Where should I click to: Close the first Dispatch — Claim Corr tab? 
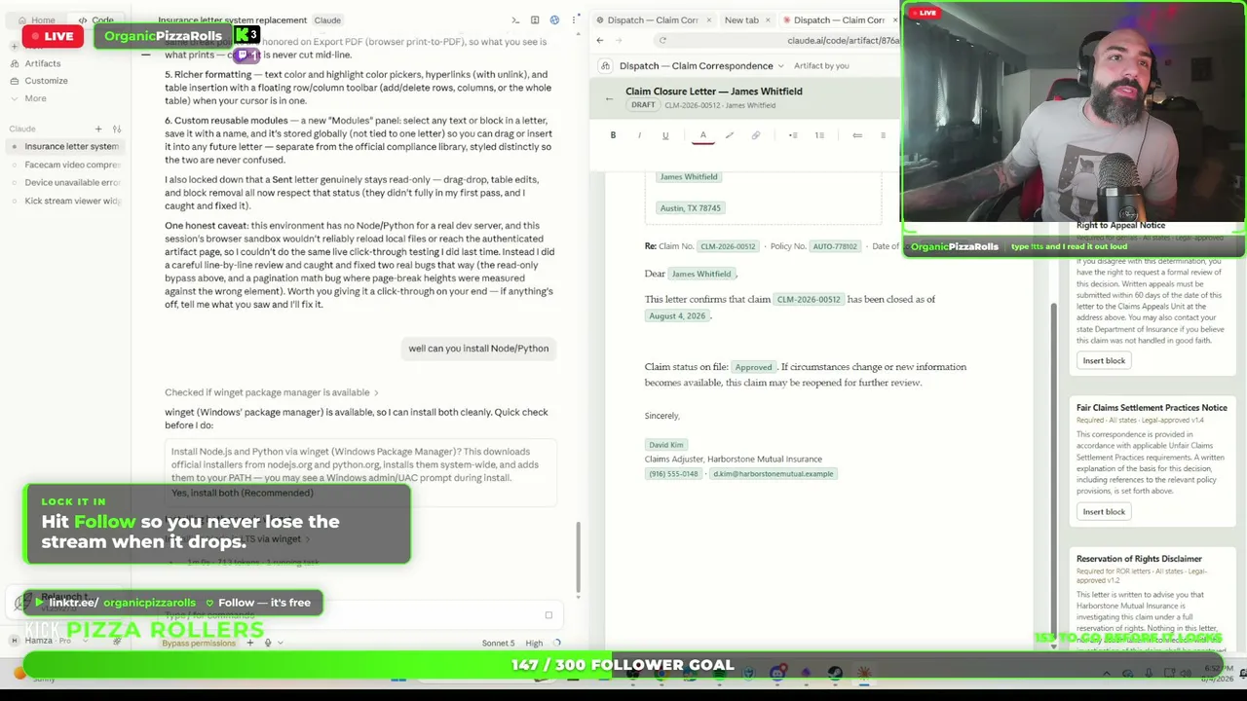point(709,19)
